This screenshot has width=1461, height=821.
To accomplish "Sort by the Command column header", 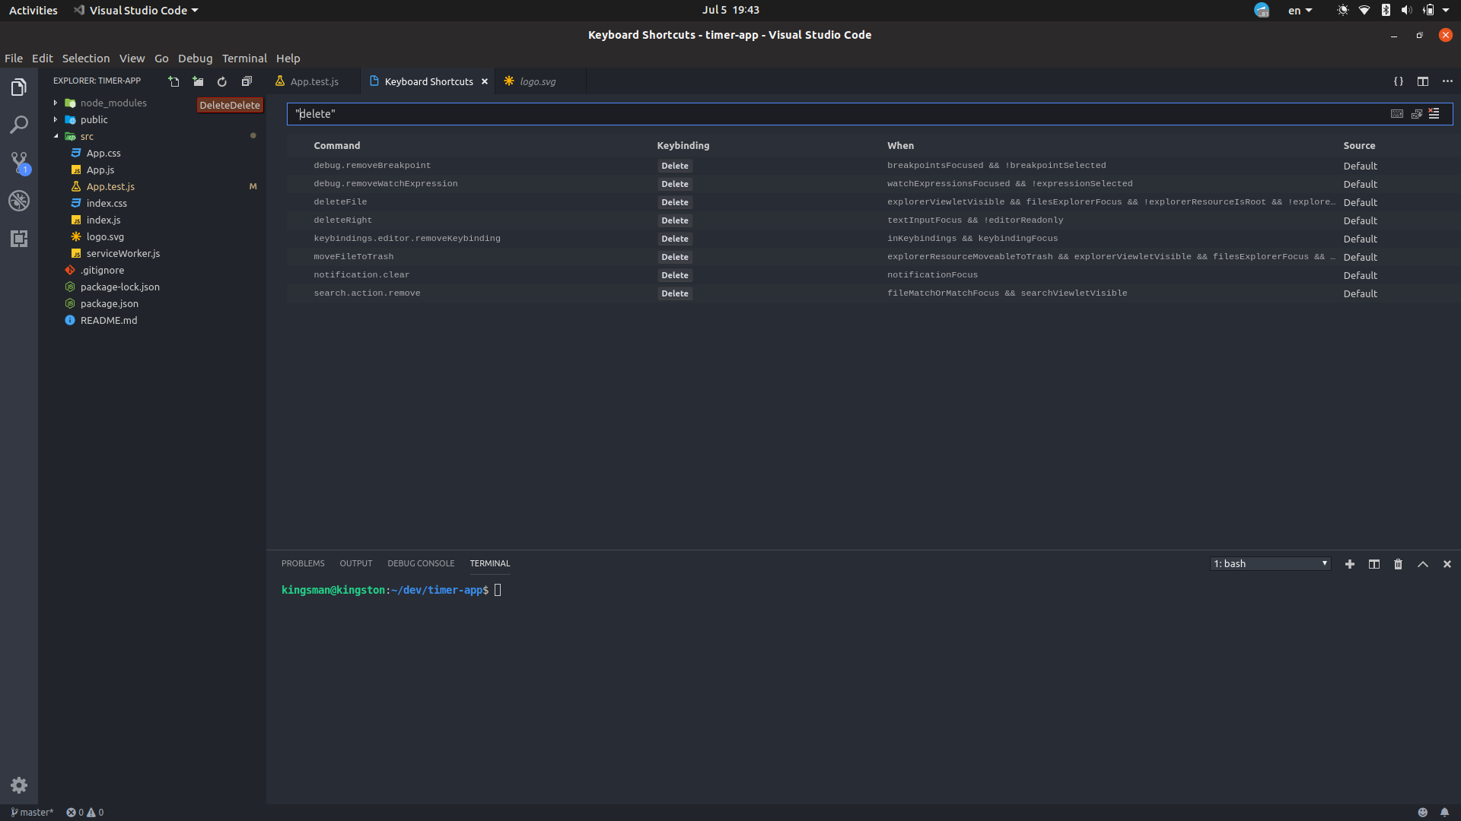I will click(337, 146).
